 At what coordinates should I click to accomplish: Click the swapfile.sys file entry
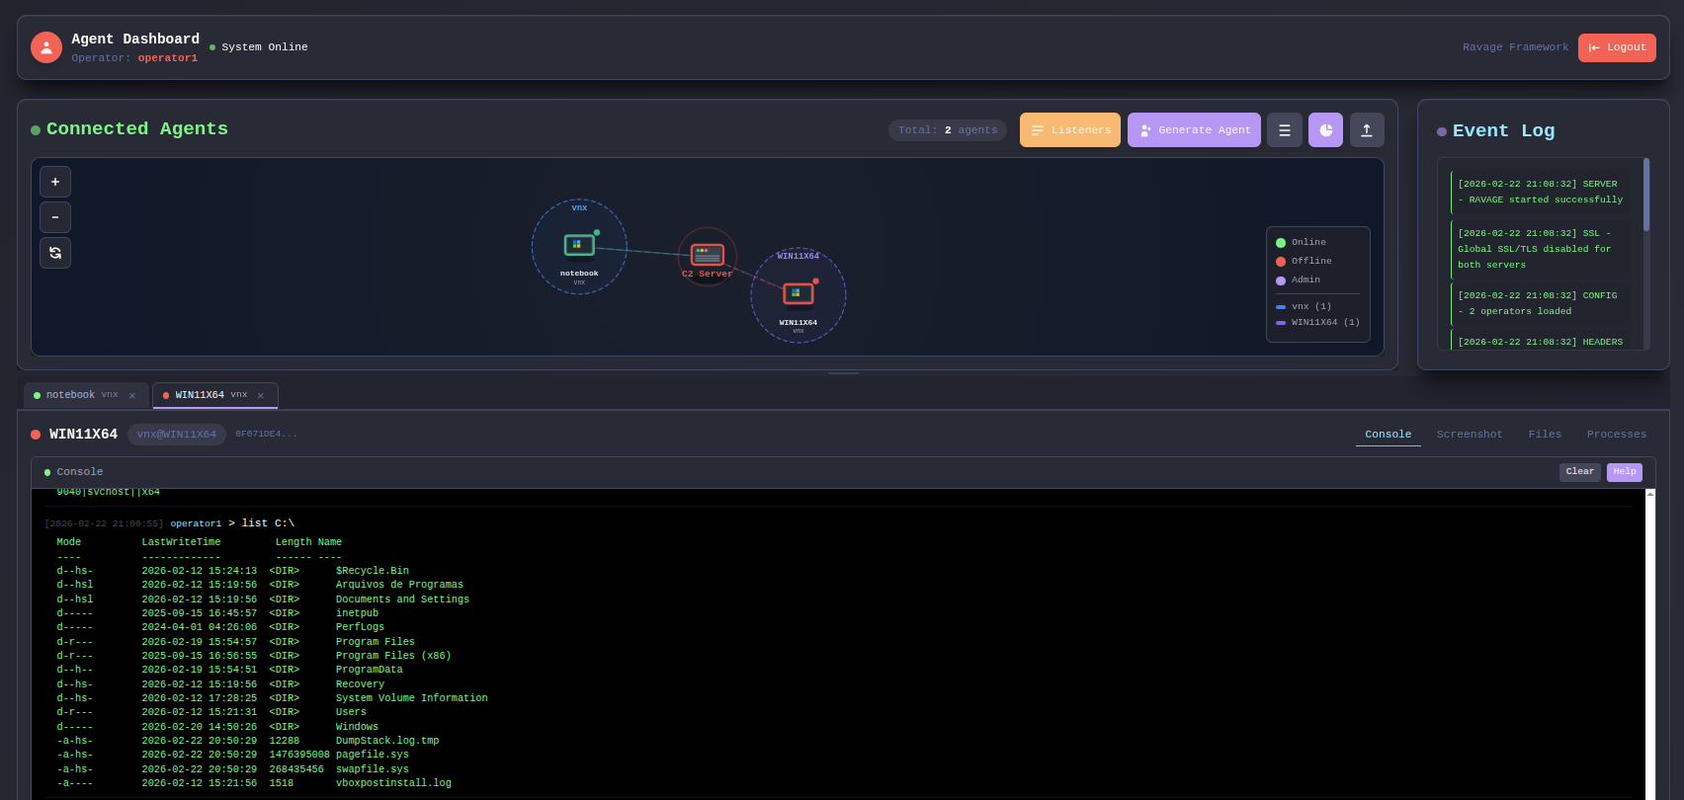372,769
